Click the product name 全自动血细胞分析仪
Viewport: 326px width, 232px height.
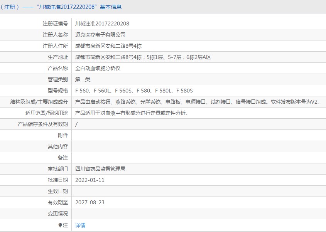click(98, 68)
